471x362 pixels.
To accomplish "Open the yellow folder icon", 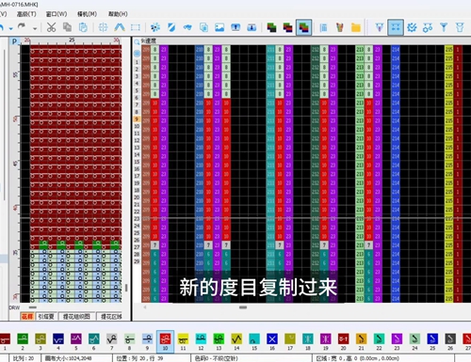I will click(356, 27).
